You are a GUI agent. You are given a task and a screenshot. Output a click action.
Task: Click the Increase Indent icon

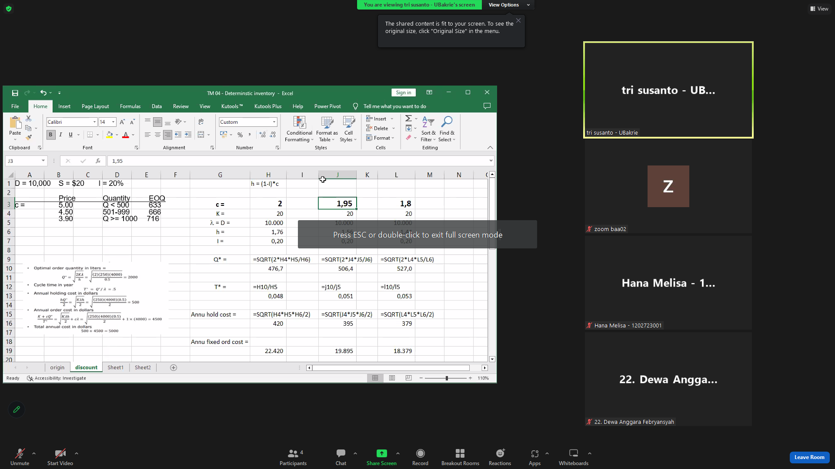[188, 135]
